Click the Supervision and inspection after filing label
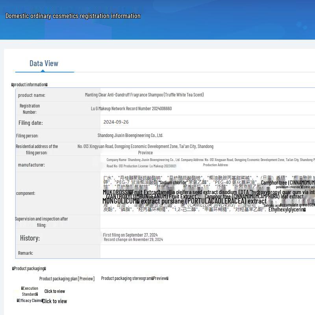This screenshot has height=315, width=315. (41, 222)
